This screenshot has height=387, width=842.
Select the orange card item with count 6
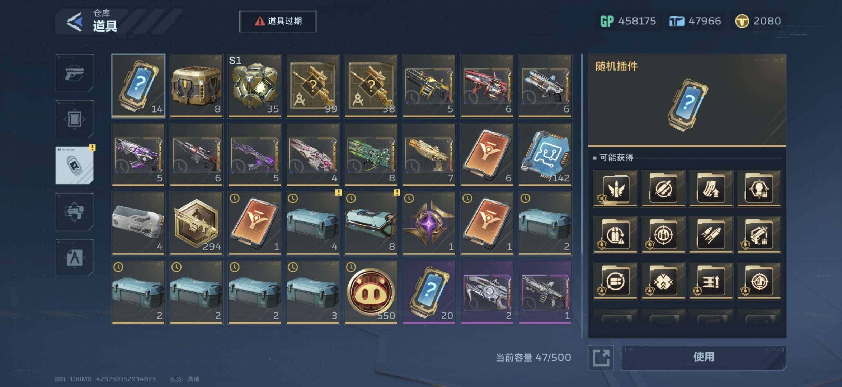click(487, 154)
